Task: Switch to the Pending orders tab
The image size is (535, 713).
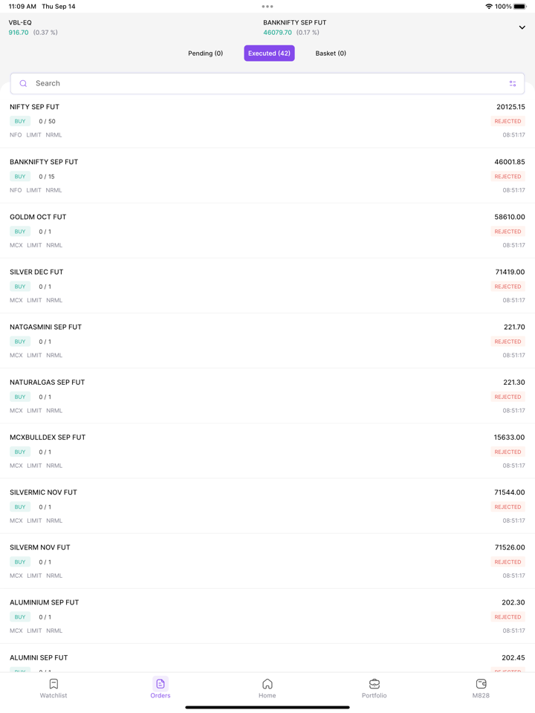Action: click(205, 53)
